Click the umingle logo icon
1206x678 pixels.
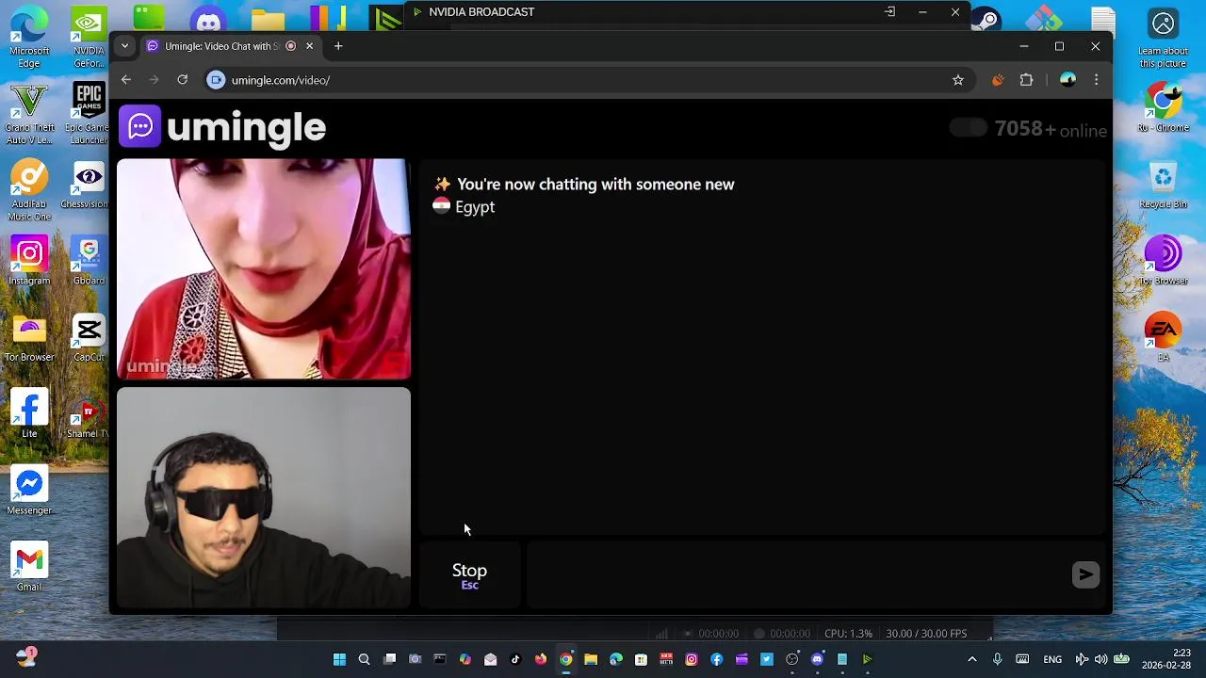140,126
